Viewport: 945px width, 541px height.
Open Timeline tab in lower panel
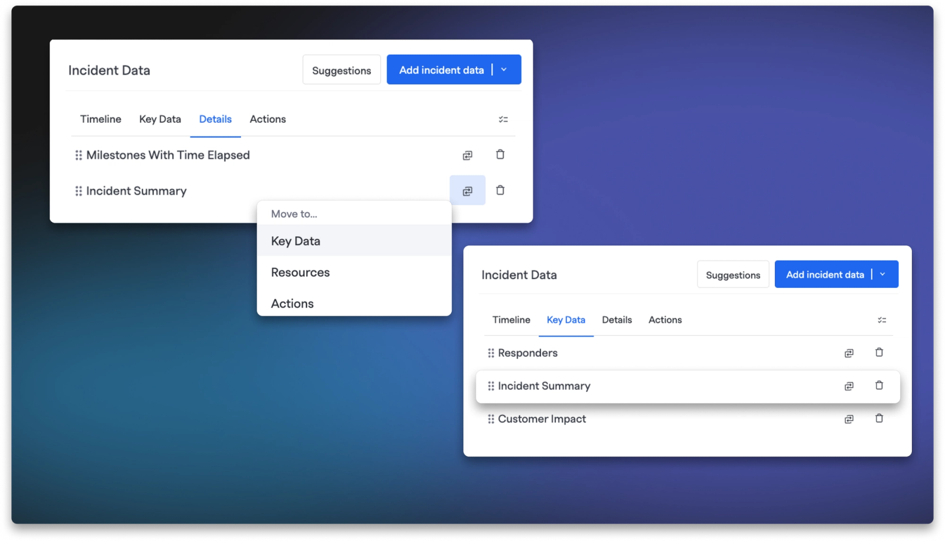[511, 320]
